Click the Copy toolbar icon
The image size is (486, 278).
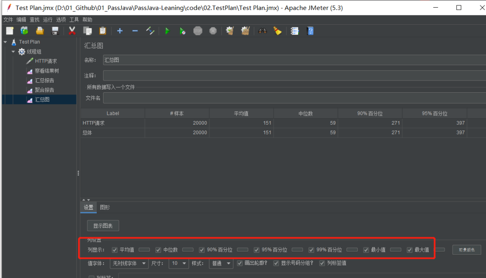87,31
